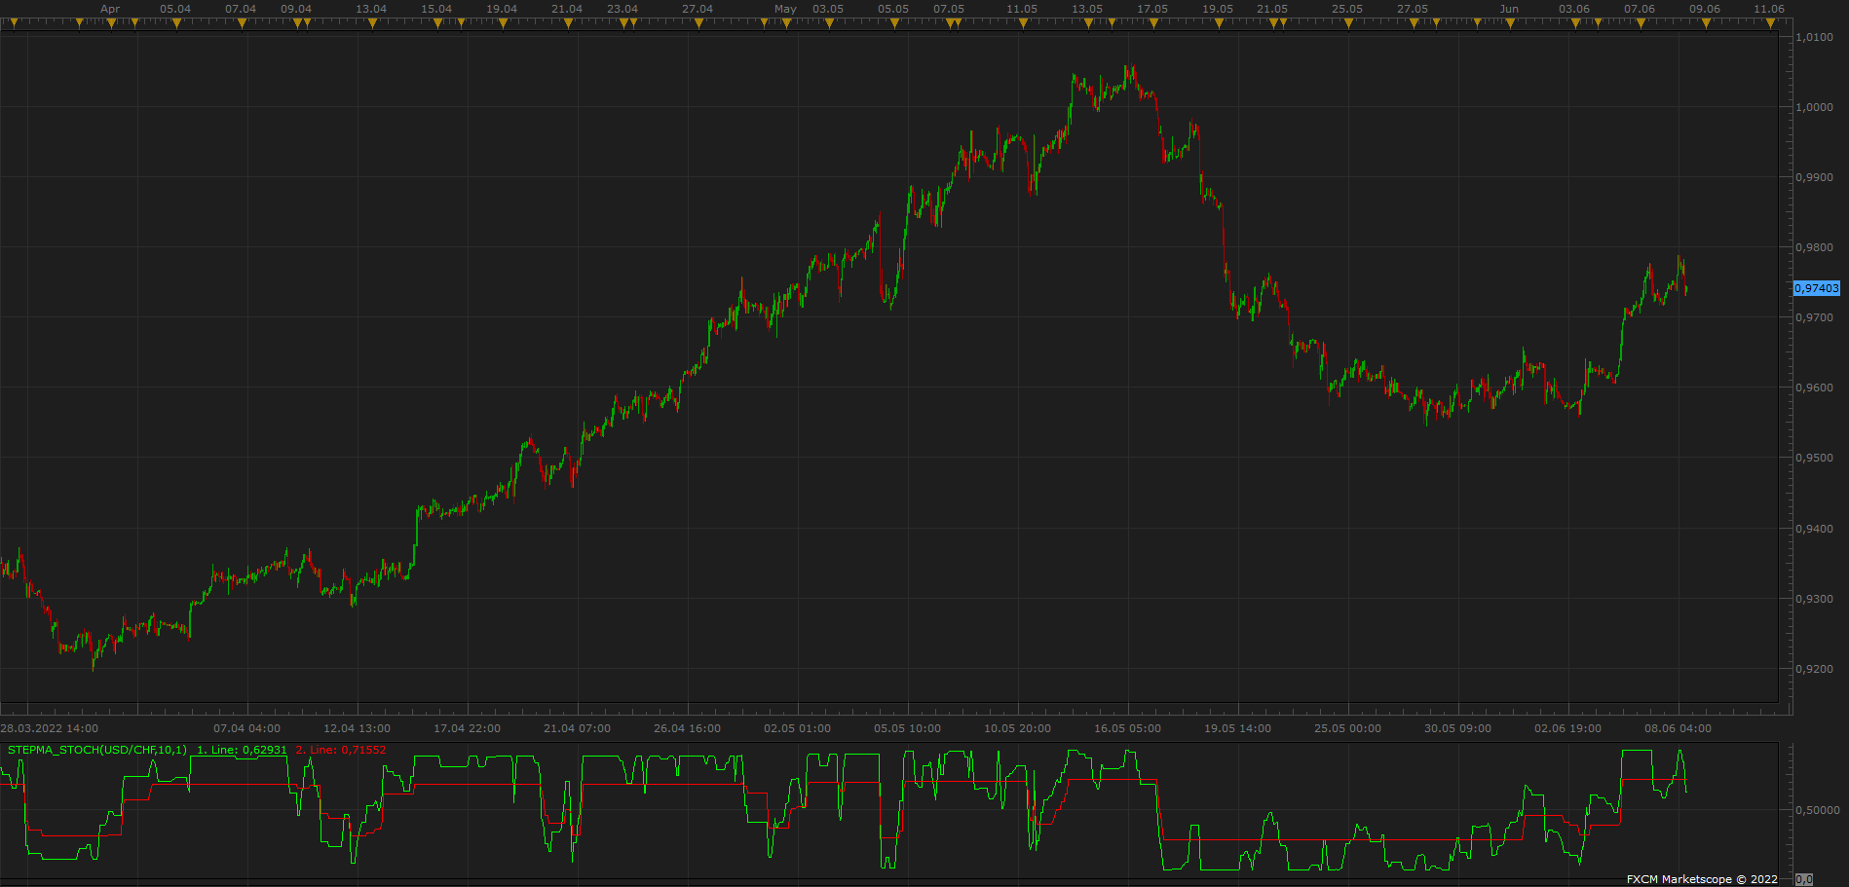This screenshot has height=887, width=1849.
Task: Click the 0,9300 price axis label
Action: (1814, 599)
